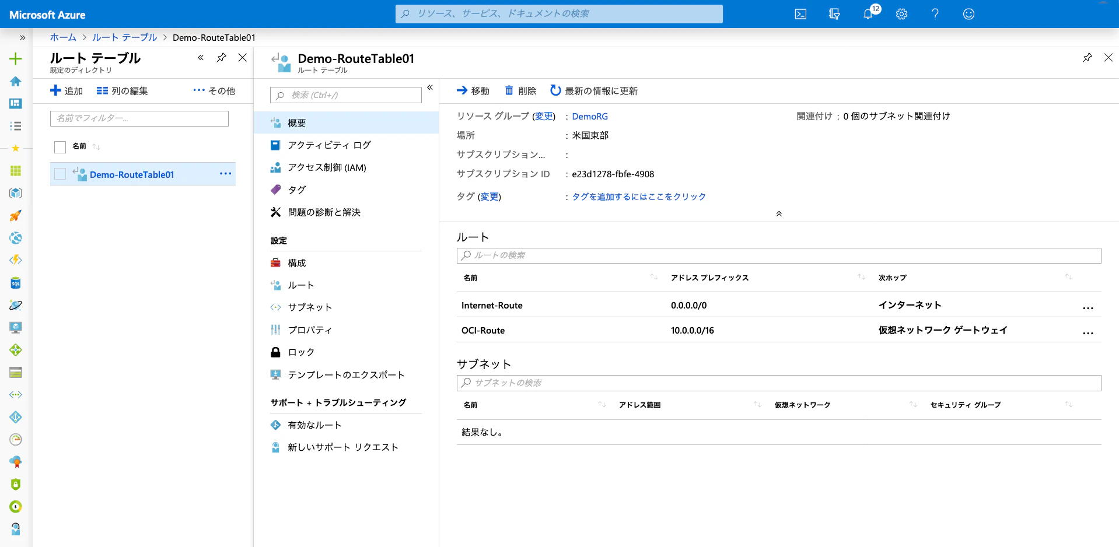This screenshot has width=1119, height=547.
Task: Click the create resource plus icon
Action: click(16, 59)
